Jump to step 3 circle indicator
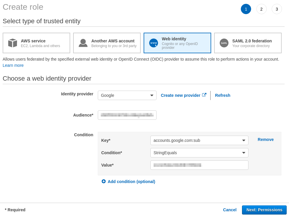Viewport: 289px width, 216px height. [277, 9]
